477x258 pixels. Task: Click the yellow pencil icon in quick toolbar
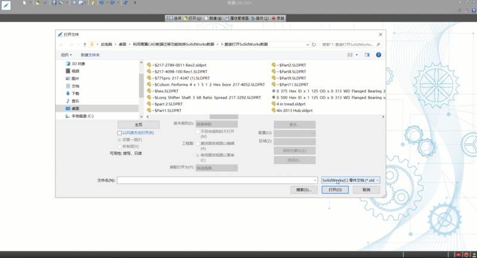93,3
